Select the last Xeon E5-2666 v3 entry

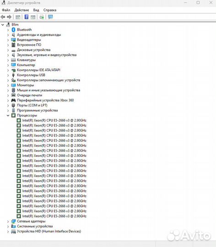(54, 216)
